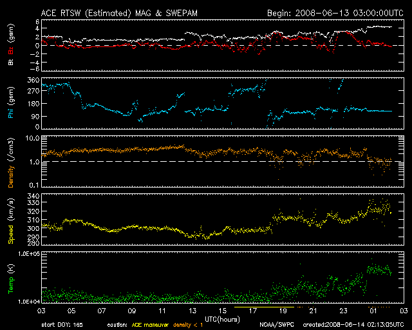The width and height of the screenshot is (412, 330).
Task: Click the '10.0' tick on the Density axis
Action: tap(32, 138)
